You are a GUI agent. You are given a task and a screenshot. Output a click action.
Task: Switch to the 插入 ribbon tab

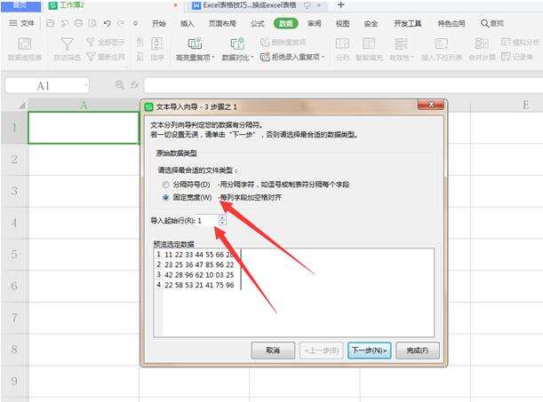click(x=187, y=23)
